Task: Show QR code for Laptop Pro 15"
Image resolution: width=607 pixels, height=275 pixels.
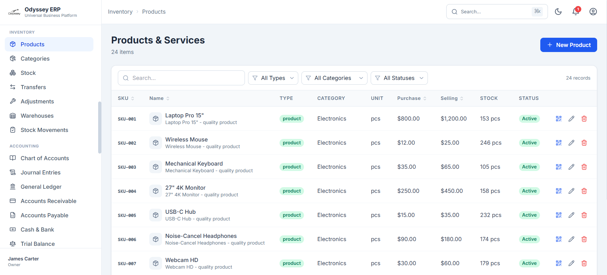Action: (559, 119)
